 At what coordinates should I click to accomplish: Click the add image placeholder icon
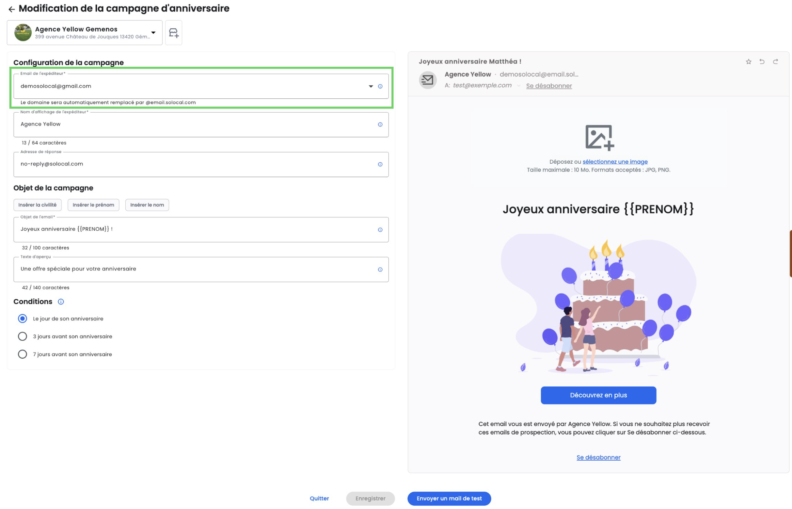coord(600,137)
